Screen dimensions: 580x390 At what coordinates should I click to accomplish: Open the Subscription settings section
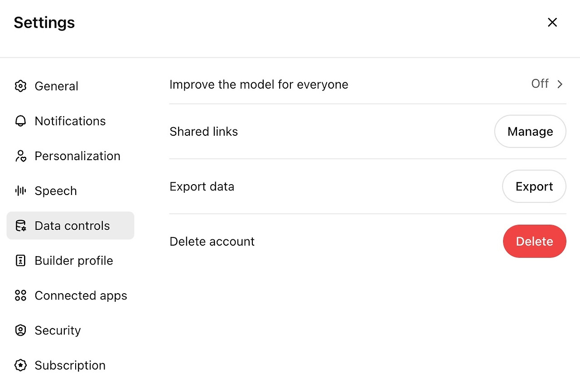click(x=70, y=365)
